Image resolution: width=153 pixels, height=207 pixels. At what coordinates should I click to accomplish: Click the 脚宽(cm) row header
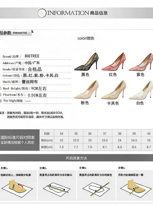[x=47, y=147]
